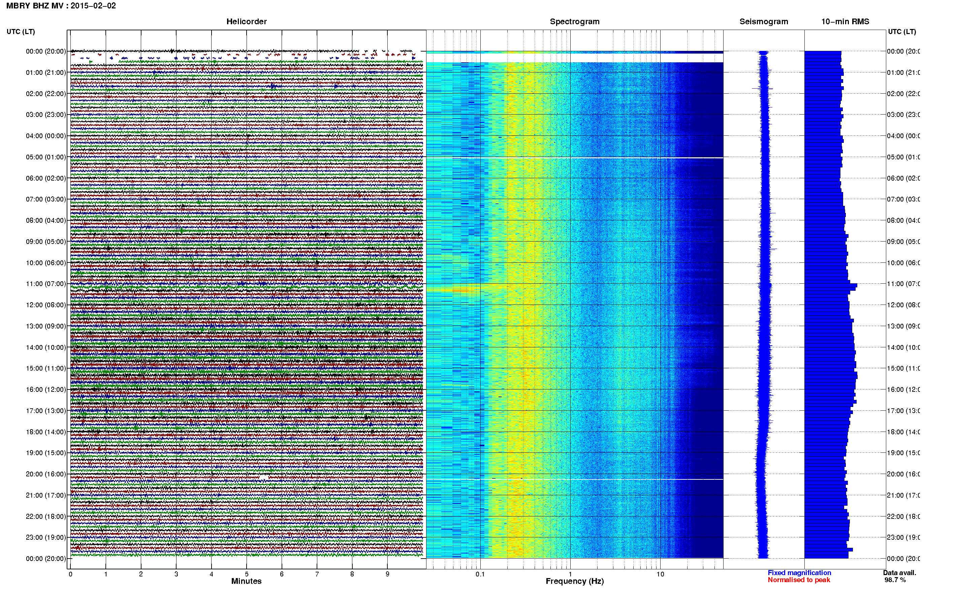The image size is (958, 599).
Task: Click the 'Data avail.' label
Action: pos(899,572)
